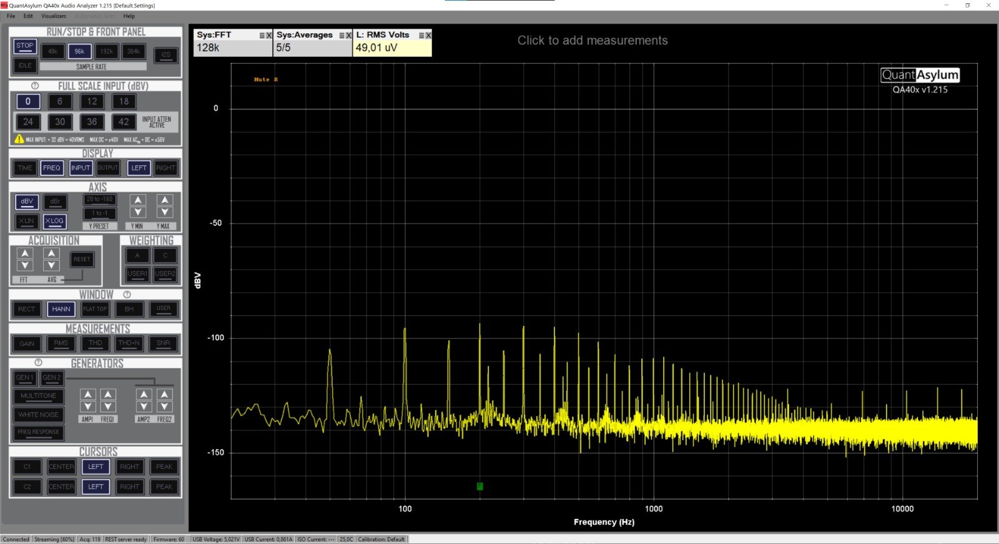Toggle the OUTPUT display button
Viewport: 999px width, 544px height.
point(107,168)
